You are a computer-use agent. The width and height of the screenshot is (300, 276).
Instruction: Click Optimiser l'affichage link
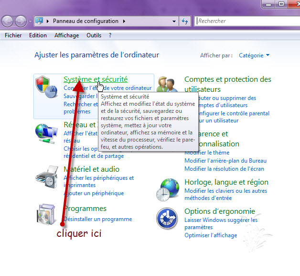point(211,235)
